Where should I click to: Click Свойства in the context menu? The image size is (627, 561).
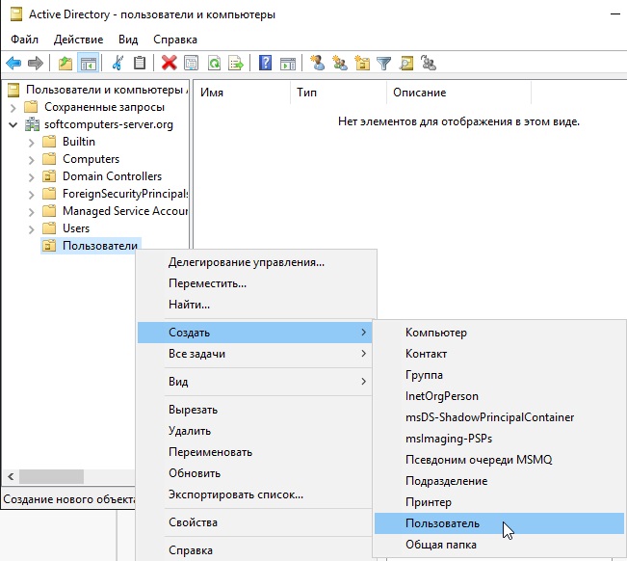tap(193, 522)
